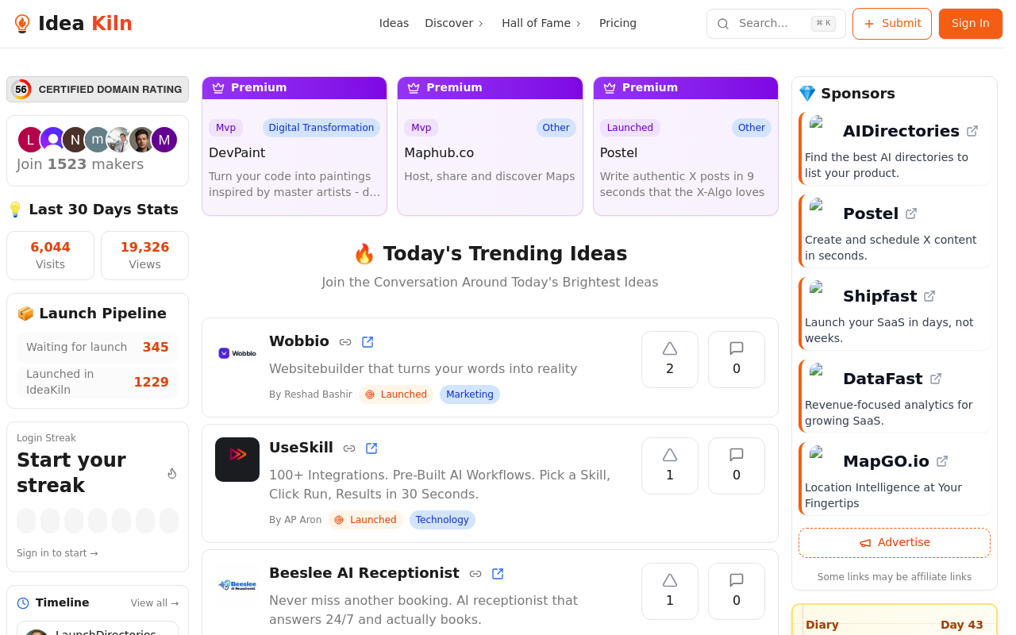Upvote the Wobbio idea

point(670,360)
